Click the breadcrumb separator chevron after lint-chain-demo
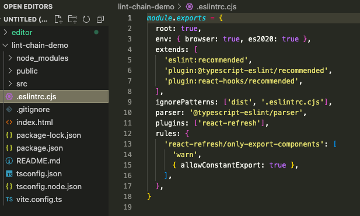 click(180, 6)
